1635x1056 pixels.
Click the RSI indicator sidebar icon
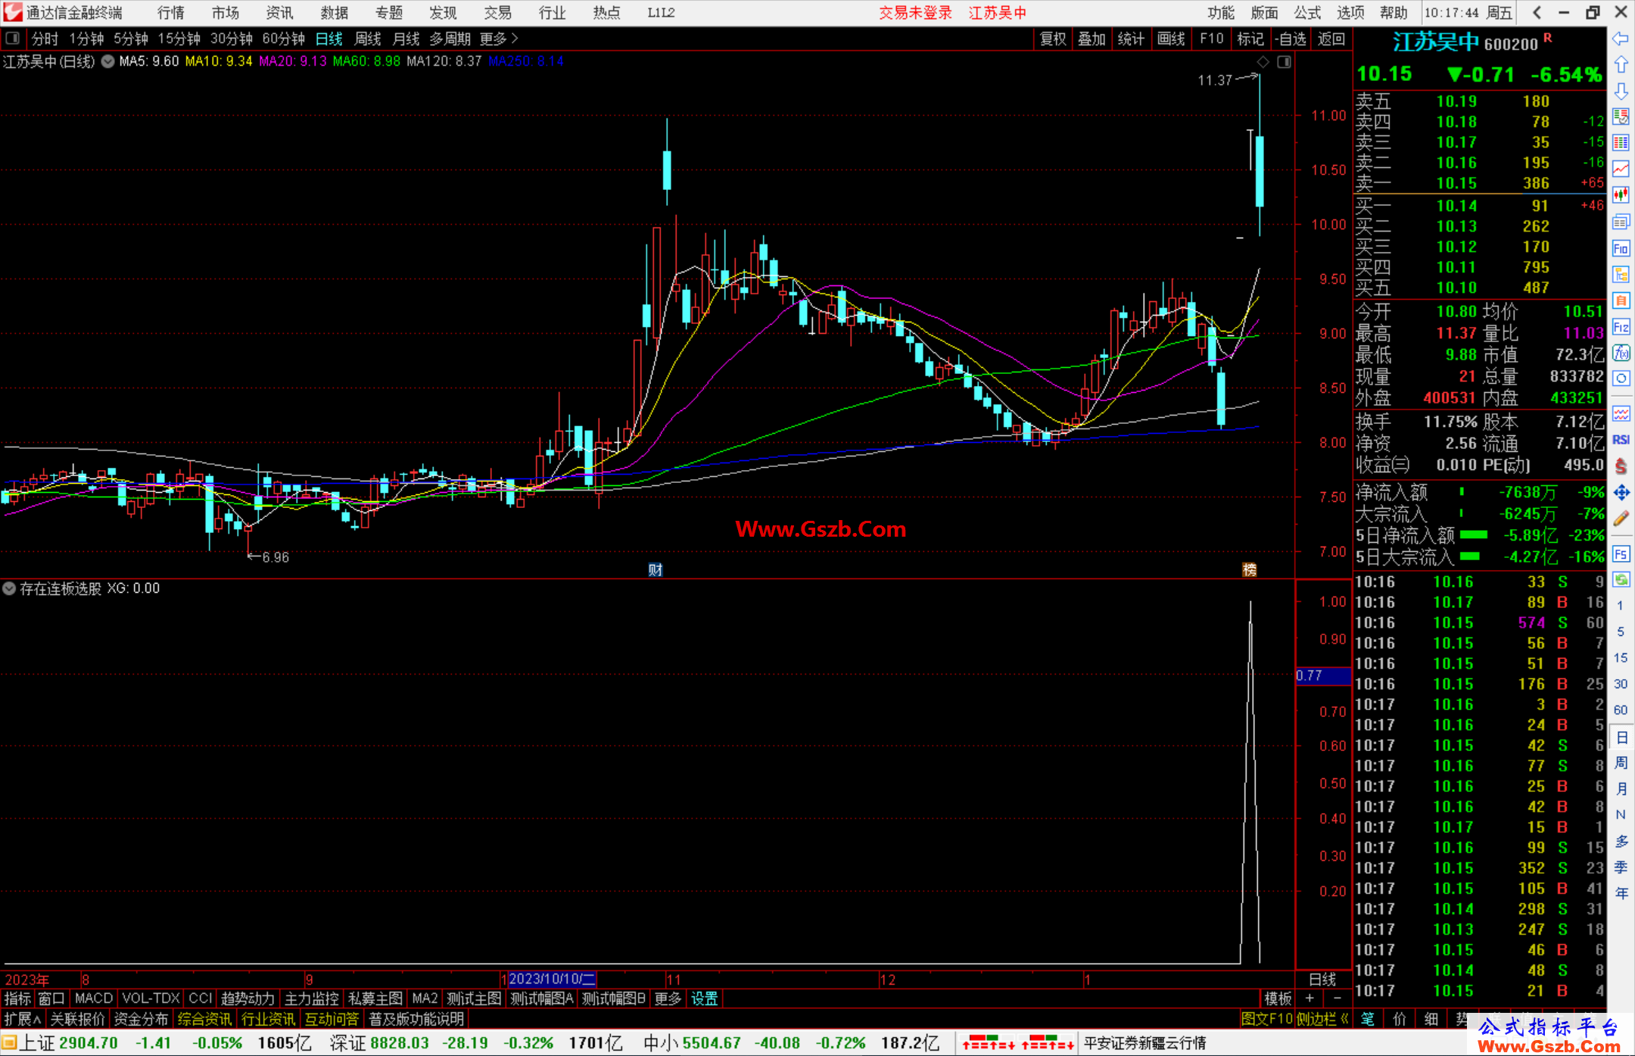pyautogui.click(x=1621, y=440)
